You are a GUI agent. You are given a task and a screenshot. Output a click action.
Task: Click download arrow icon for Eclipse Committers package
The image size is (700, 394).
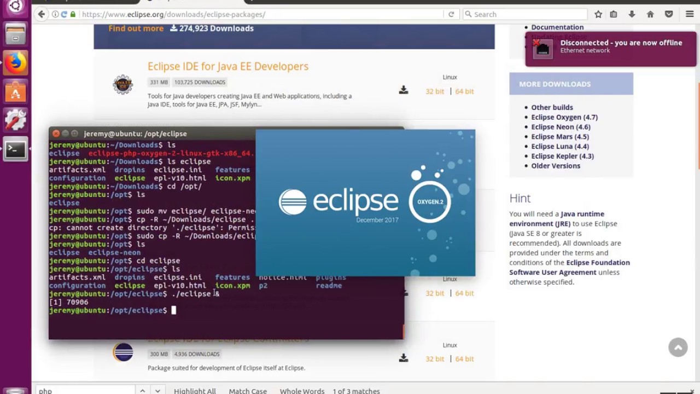(404, 358)
